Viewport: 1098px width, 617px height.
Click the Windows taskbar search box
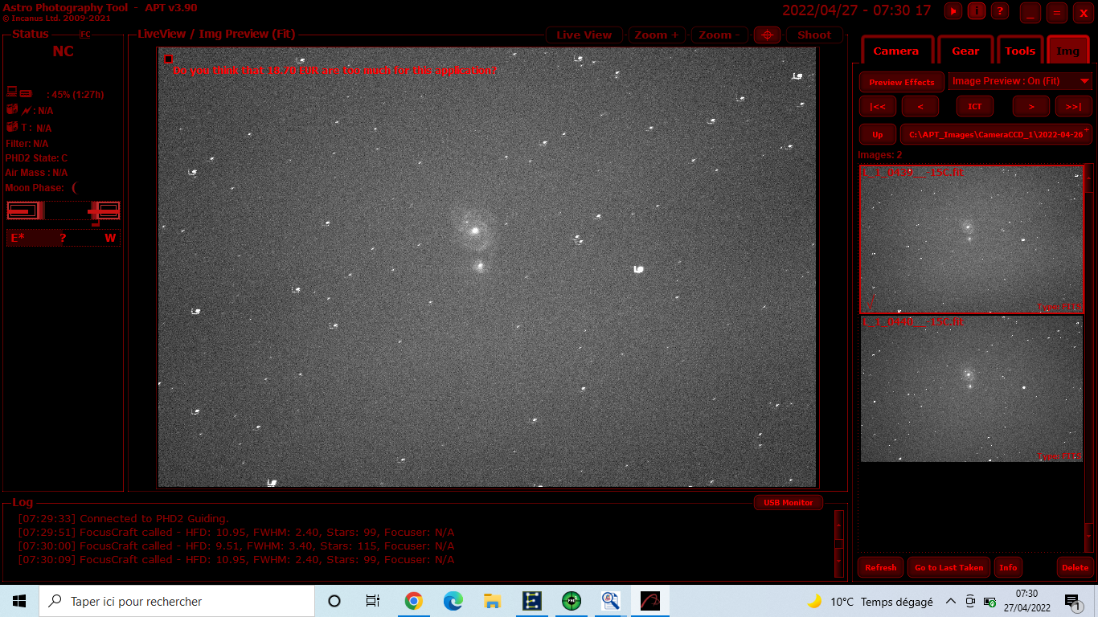[177, 601]
